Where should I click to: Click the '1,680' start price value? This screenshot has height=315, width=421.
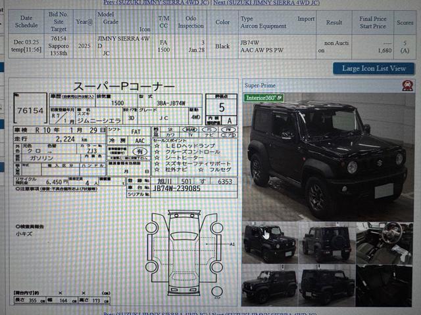click(x=385, y=51)
